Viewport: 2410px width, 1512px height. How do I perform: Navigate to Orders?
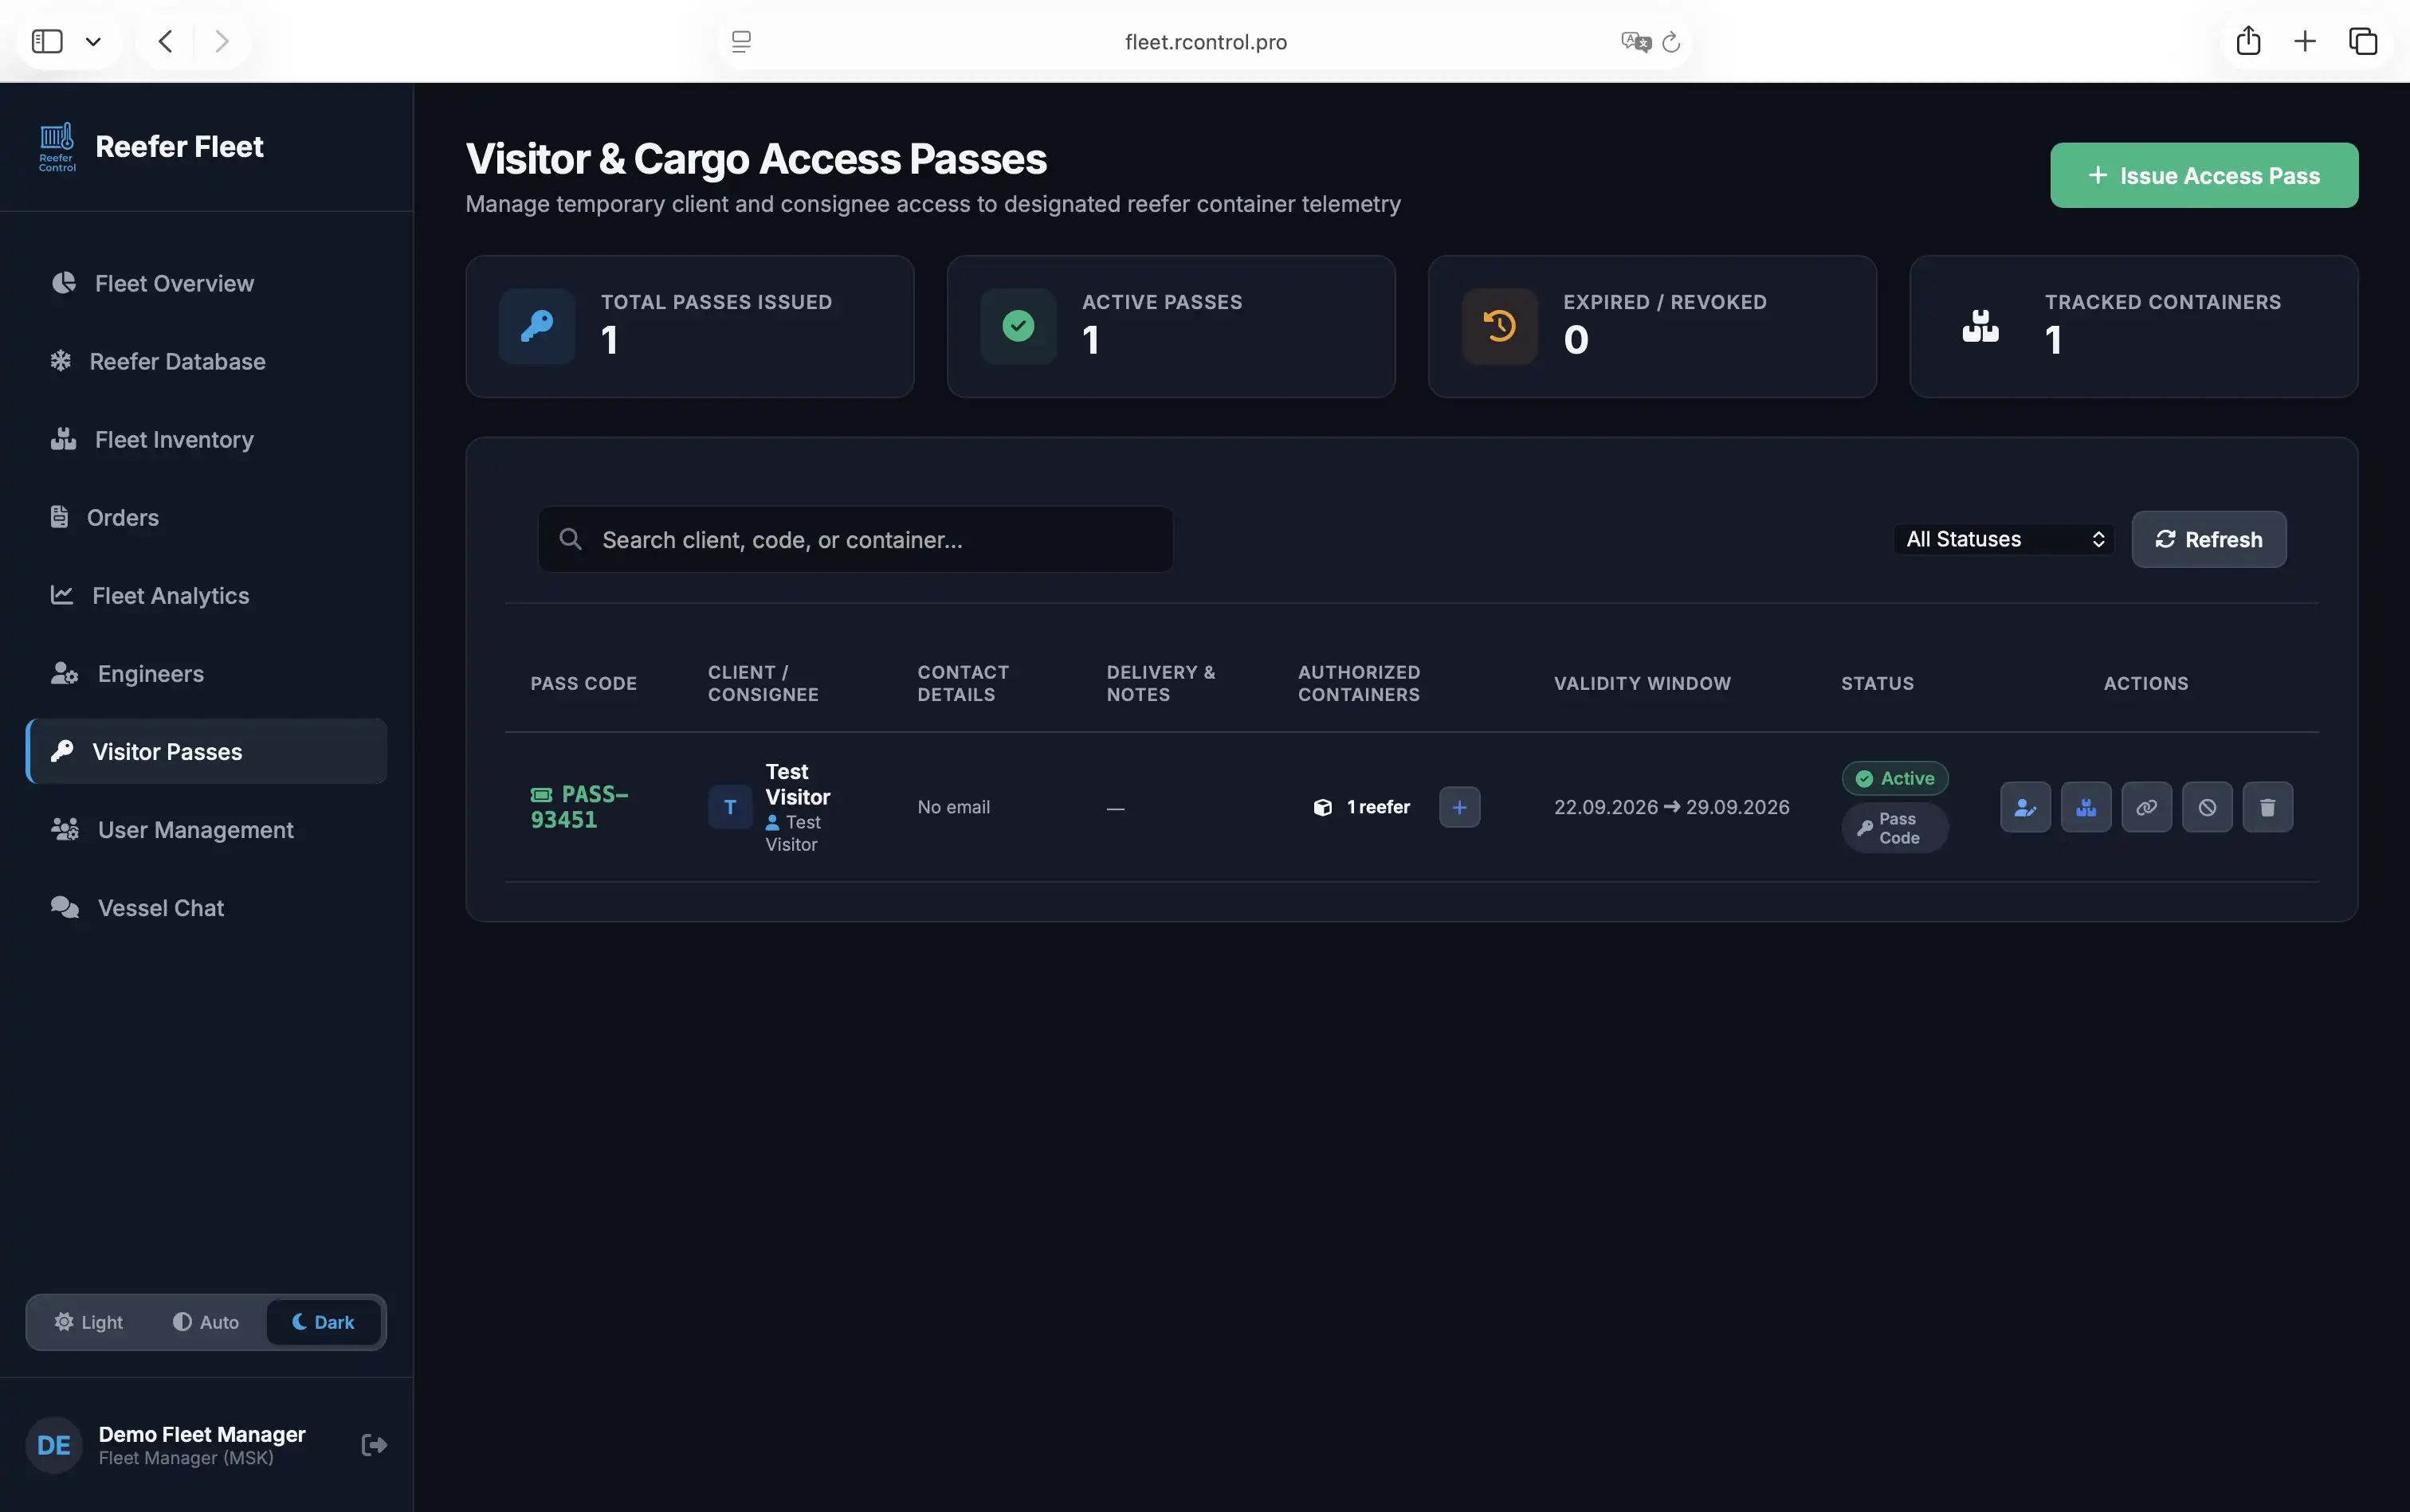[206, 517]
